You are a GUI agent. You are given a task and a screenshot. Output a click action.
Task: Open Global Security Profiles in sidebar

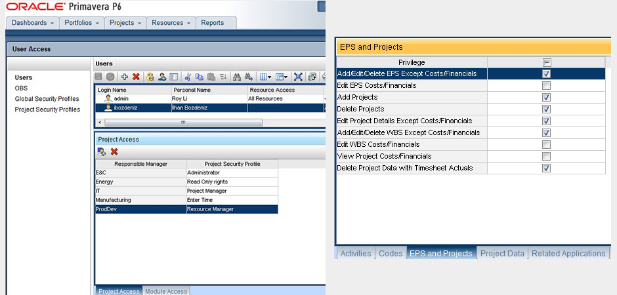click(x=47, y=99)
